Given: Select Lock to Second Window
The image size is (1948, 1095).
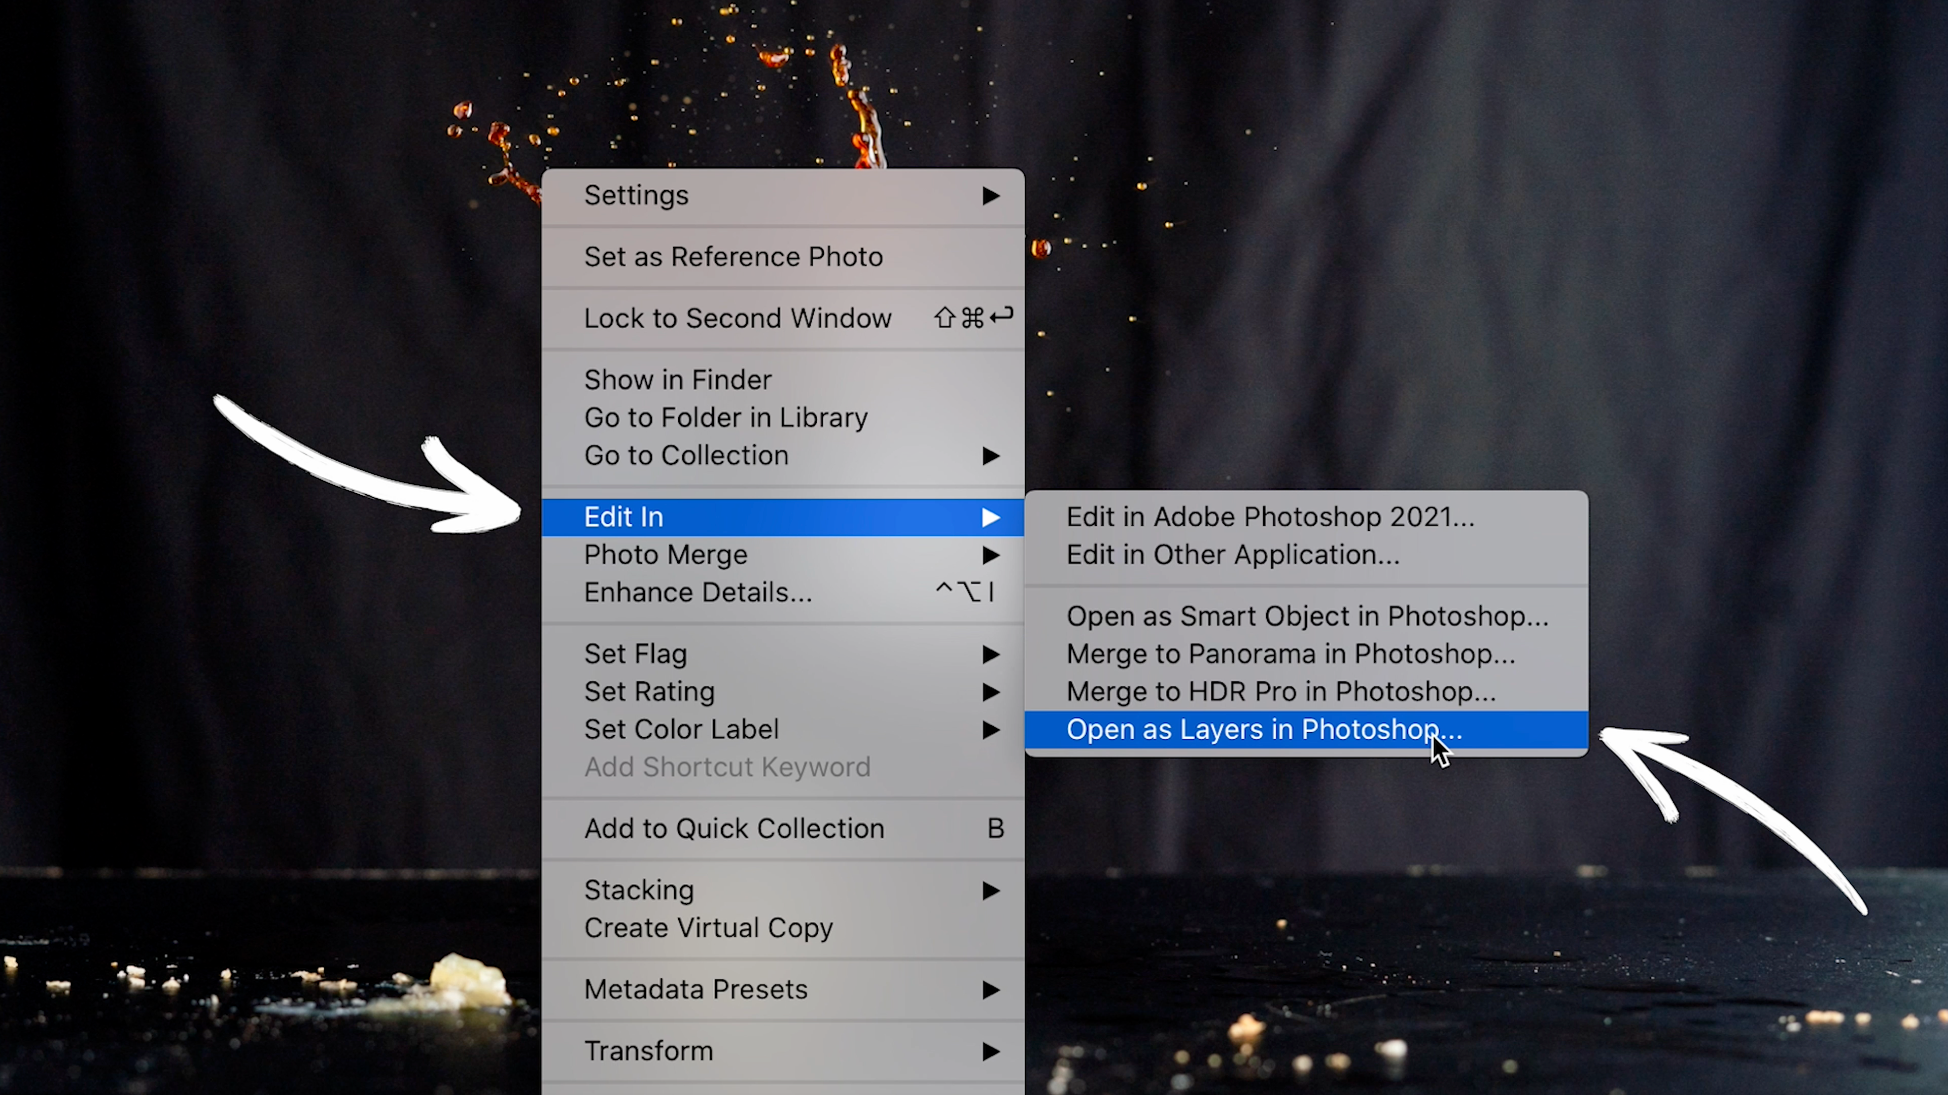Looking at the screenshot, I should [783, 318].
